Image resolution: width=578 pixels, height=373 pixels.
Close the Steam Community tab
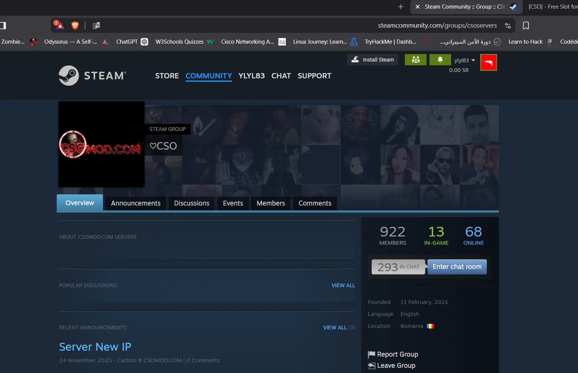(418, 7)
